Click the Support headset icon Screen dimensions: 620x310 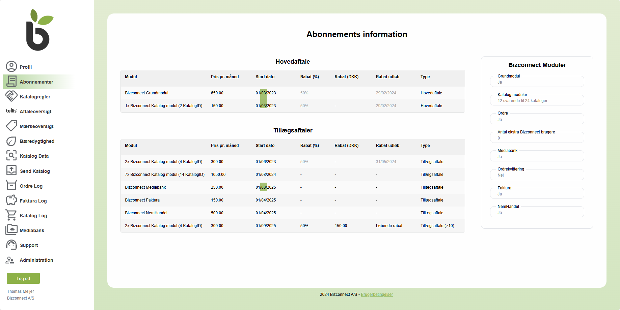click(11, 245)
